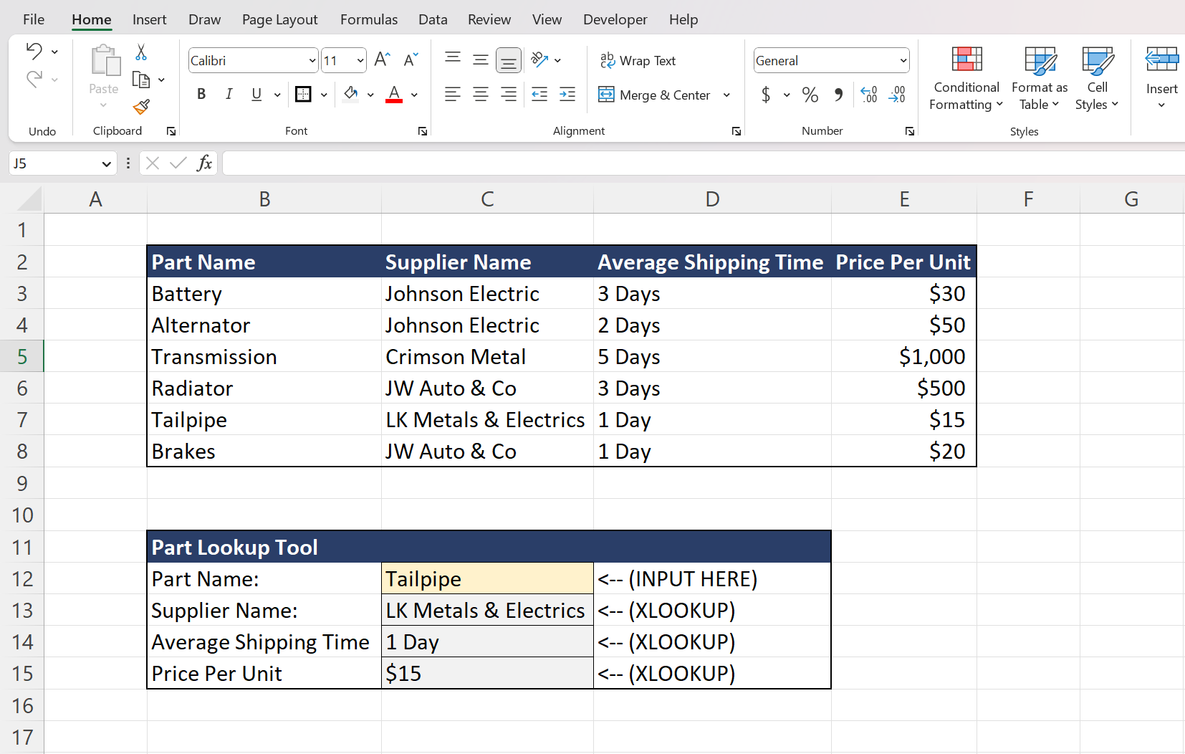
Task: Apply Percent Style to selection
Action: (x=810, y=94)
